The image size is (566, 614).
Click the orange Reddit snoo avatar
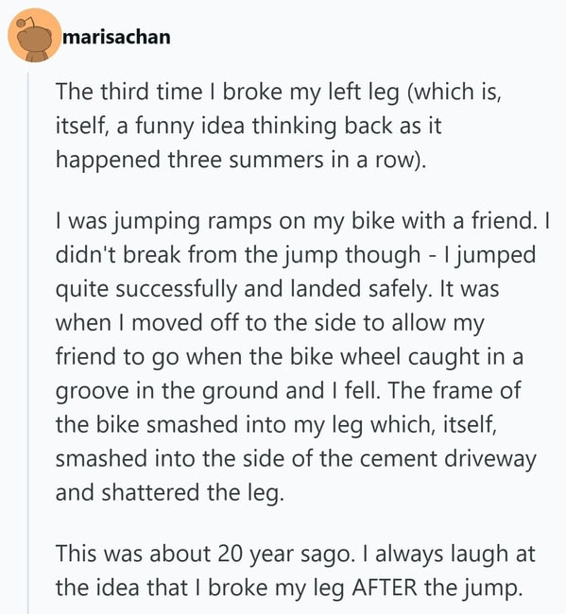tap(34, 36)
